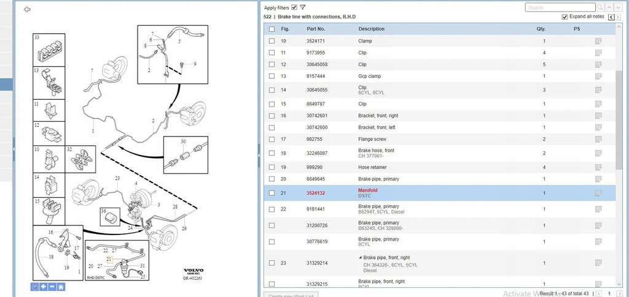Click the parts list vertical scrollbar
Viewport: 629px width, 297px height.
pyautogui.click(x=619, y=120)
